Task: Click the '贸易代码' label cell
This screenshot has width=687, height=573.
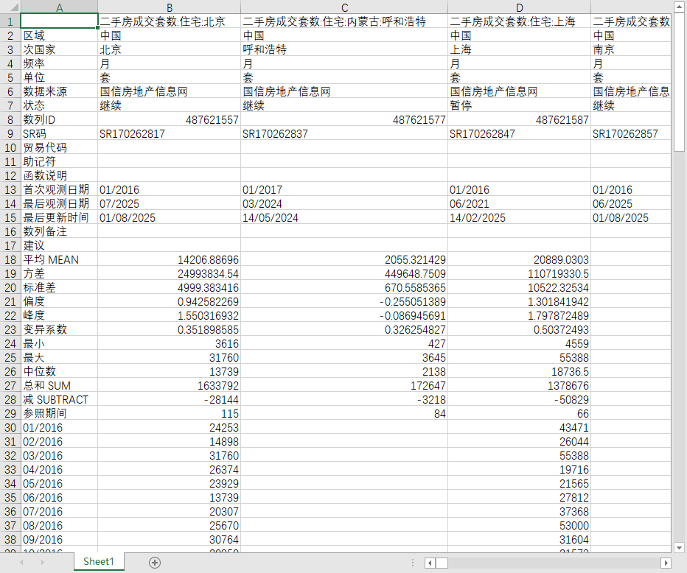Action: pyautogui.click(x=59, y=147)
